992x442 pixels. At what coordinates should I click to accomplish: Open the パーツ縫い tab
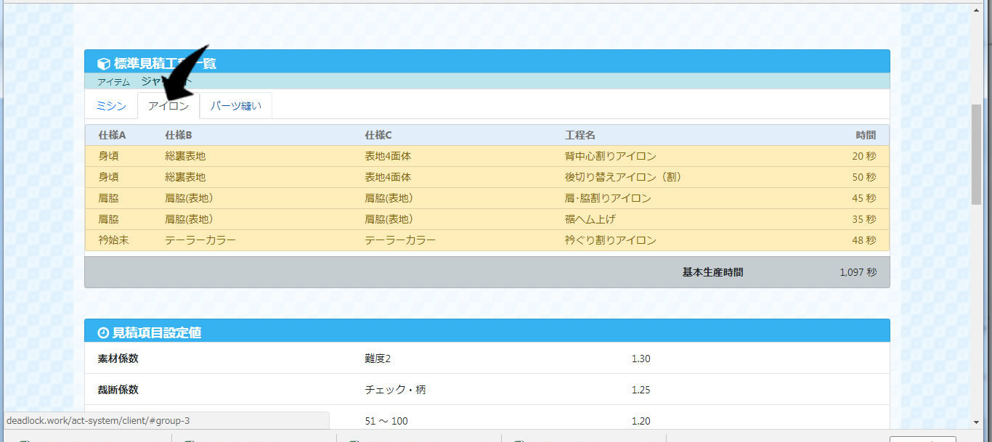tap(235, 106)
